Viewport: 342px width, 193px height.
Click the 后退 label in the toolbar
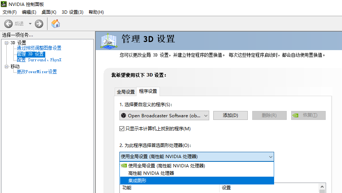[x=19, y=24]
